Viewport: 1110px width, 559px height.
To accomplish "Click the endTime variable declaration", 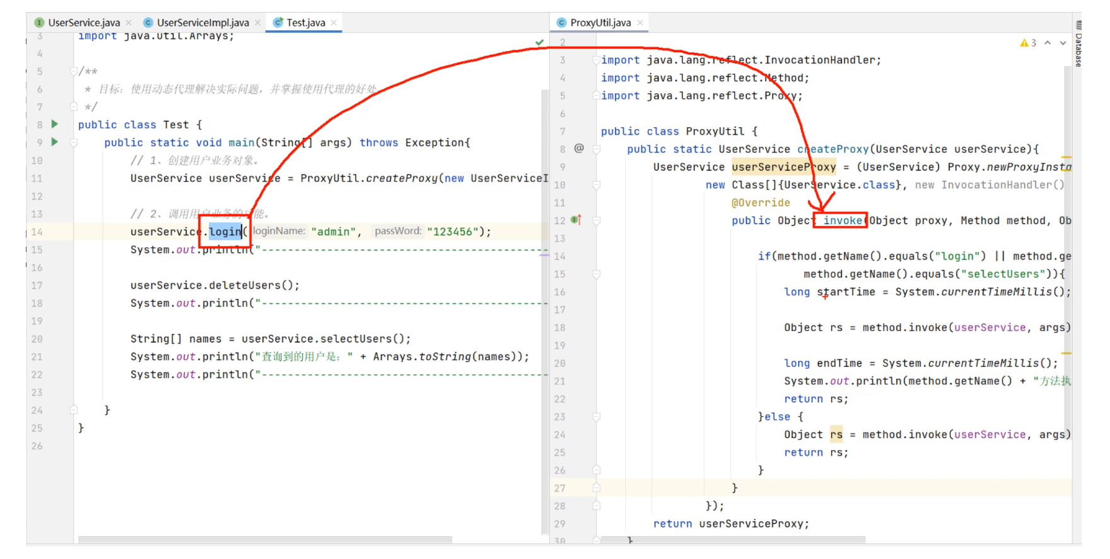I will click(839, 363).
